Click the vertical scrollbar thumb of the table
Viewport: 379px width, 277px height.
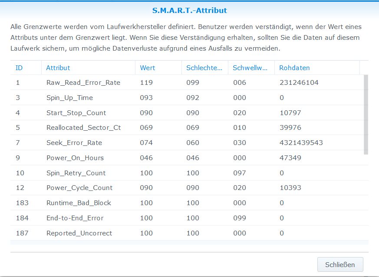[366, 114]
